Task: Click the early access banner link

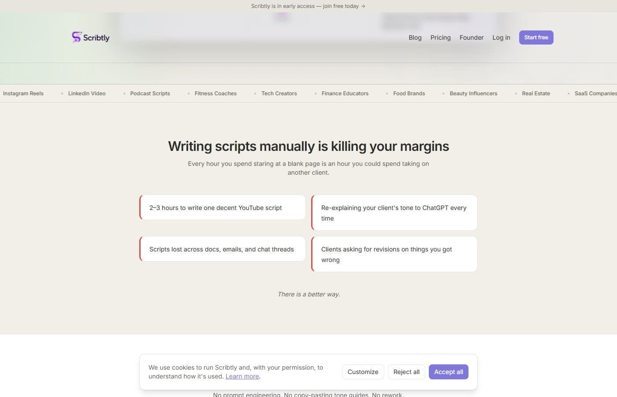Action: [x=308, y=6]
